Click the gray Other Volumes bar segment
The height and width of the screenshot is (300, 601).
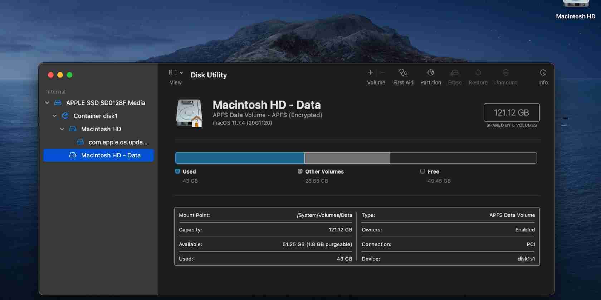(x=347, y=158)
